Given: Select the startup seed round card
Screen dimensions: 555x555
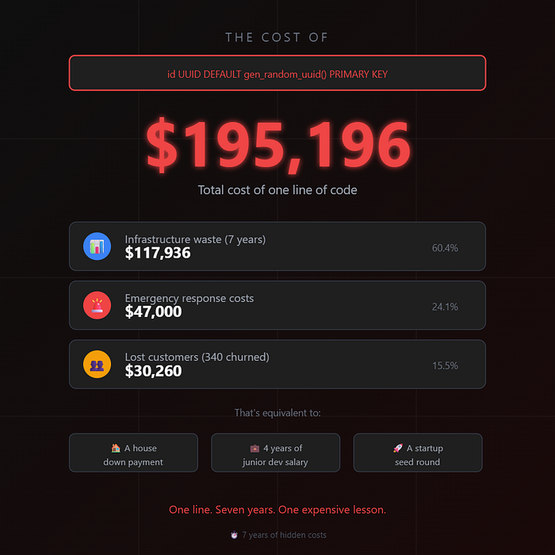Looking at the screenshot, I should 418,453.
